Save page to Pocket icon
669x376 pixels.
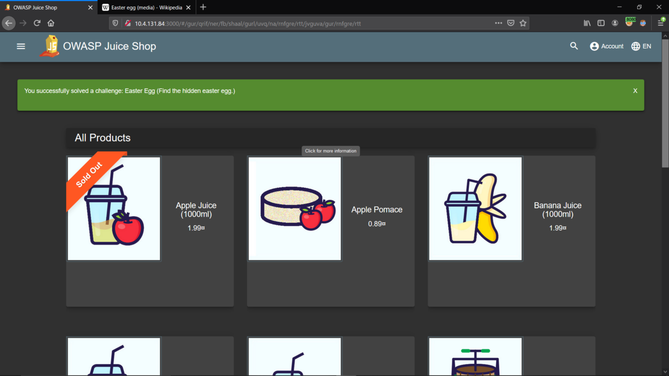tap(511, 23)
